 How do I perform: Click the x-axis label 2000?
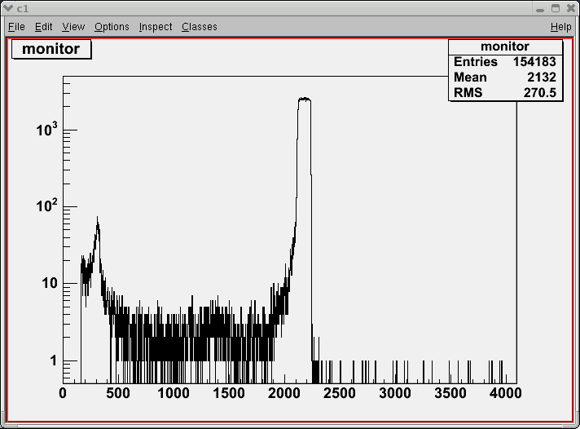point(283,393)
